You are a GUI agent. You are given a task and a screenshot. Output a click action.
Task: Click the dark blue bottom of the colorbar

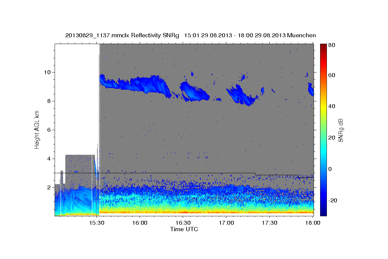(x=323, y=212)
